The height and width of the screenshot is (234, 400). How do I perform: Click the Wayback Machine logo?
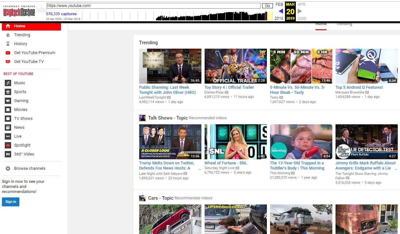pyautogui.click(x=19, y=11)
